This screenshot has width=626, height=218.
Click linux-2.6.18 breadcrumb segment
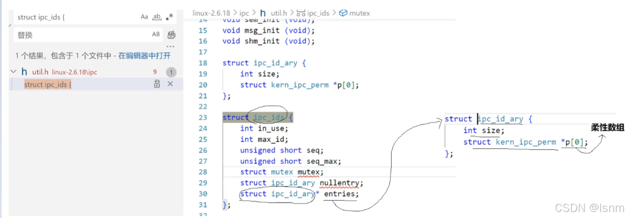click(211, 13)
